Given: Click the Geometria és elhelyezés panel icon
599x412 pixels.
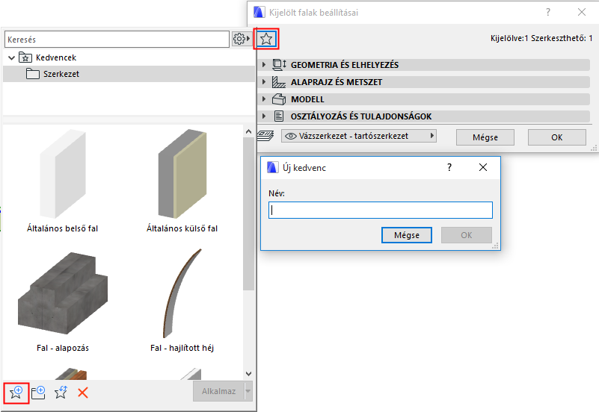Looking at the screenshot, I should tap(279, 65).
